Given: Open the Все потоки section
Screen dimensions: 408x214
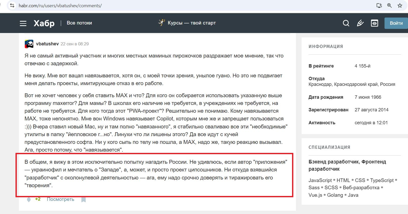Looking at the screenshot, I should coord(79,23).
